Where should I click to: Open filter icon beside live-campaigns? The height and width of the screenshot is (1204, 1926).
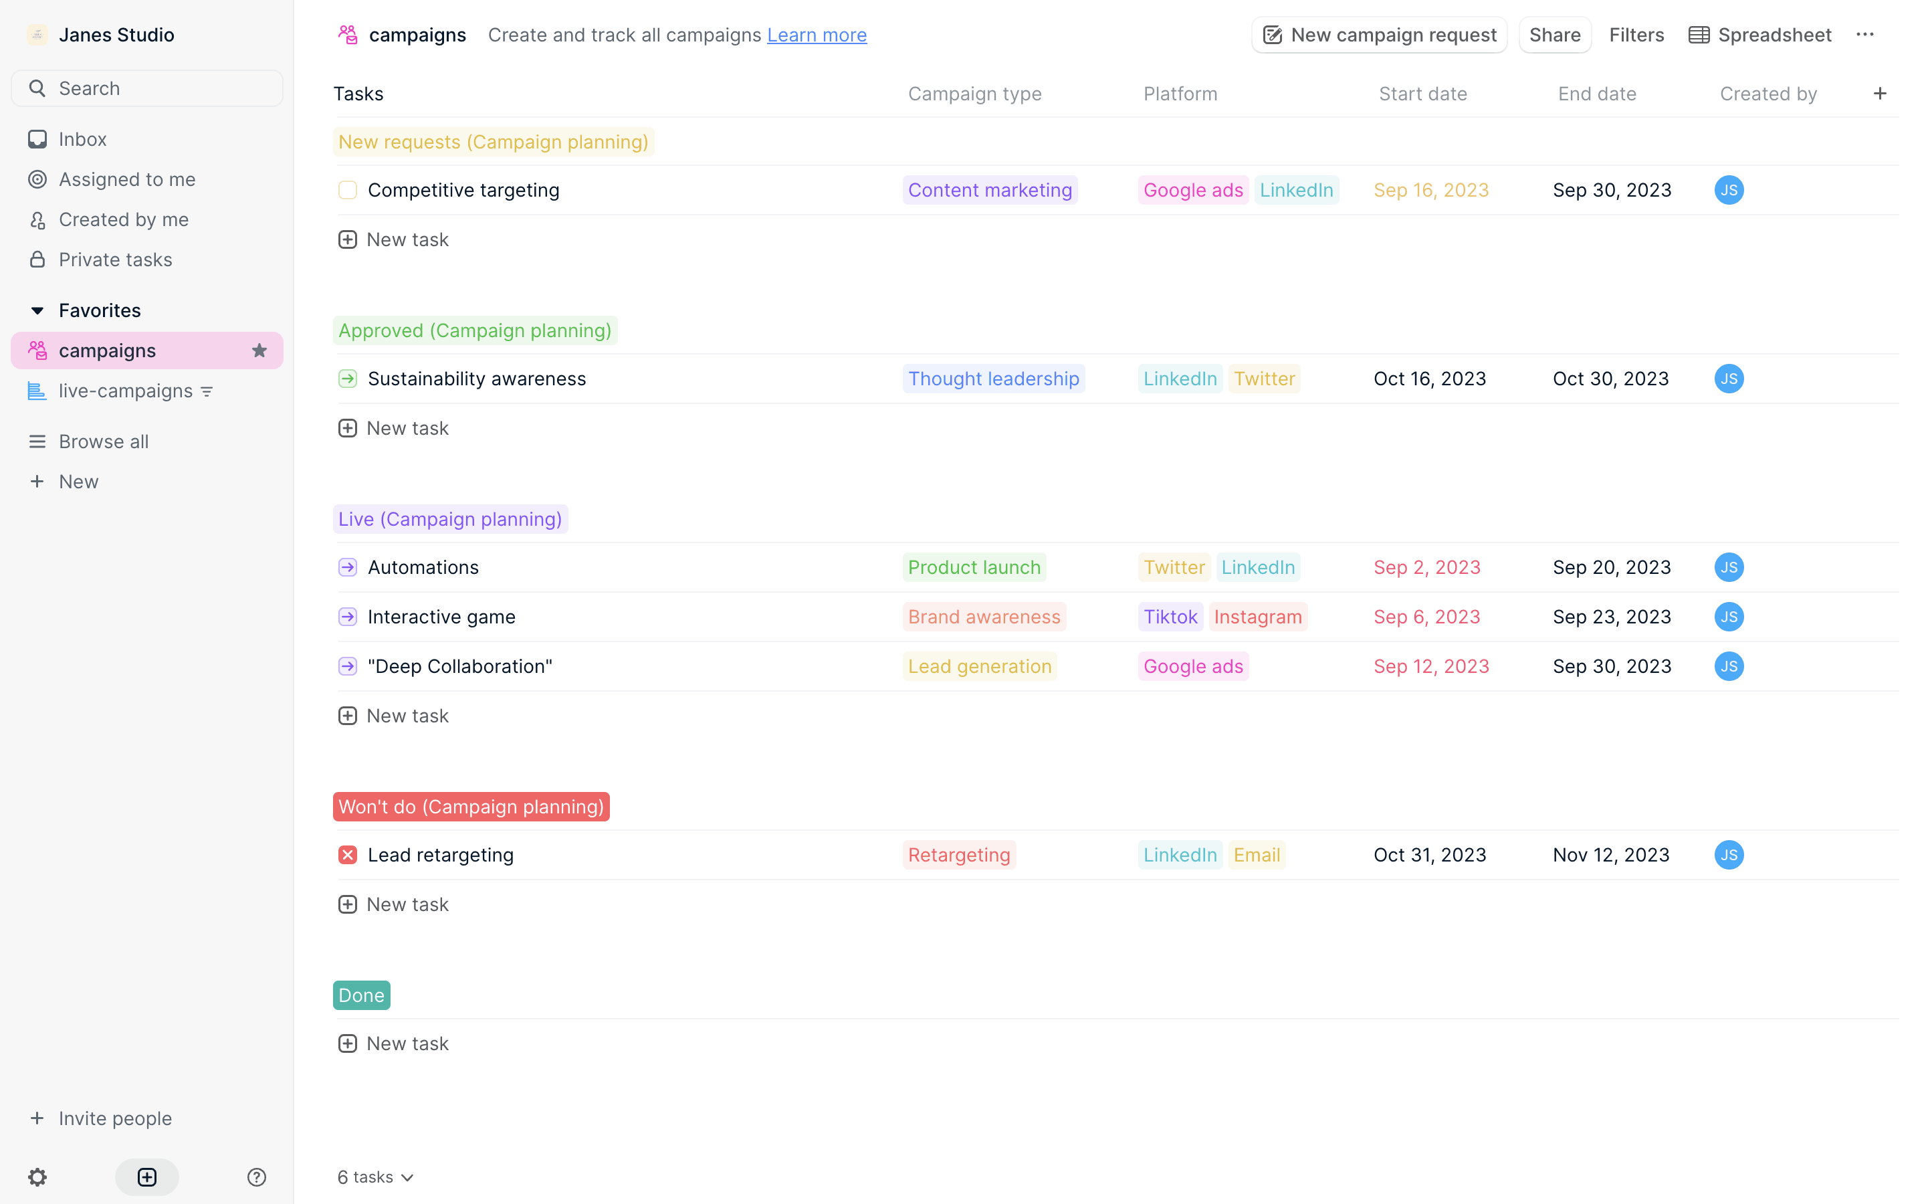pyautogui.click(x=207, y=392)
